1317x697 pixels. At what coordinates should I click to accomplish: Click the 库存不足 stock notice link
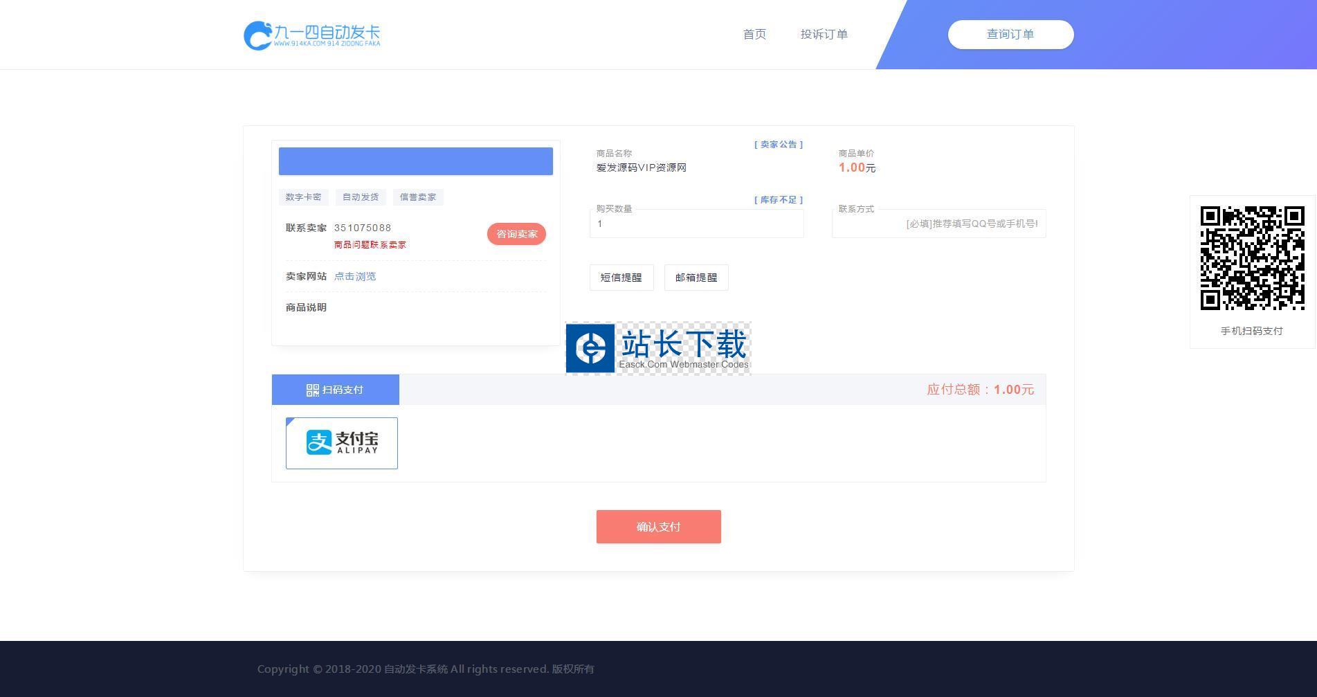click(779, 200)
